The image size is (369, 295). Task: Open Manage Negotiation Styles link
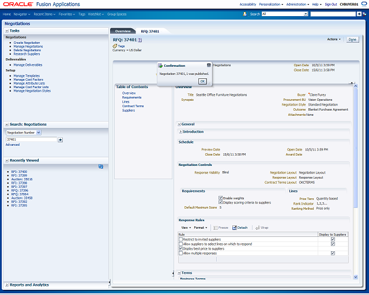pos(32,91)
